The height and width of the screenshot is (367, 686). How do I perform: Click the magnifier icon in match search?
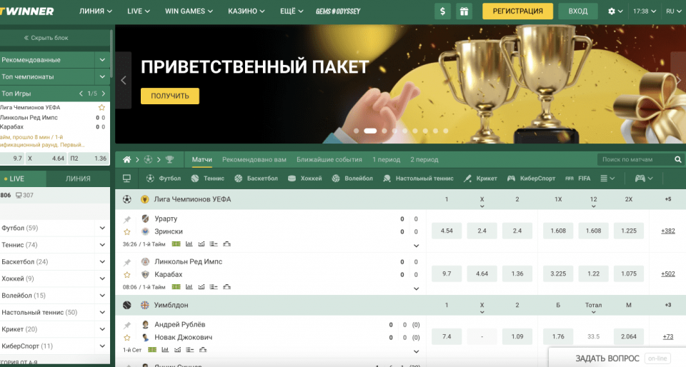click(677, 160)
